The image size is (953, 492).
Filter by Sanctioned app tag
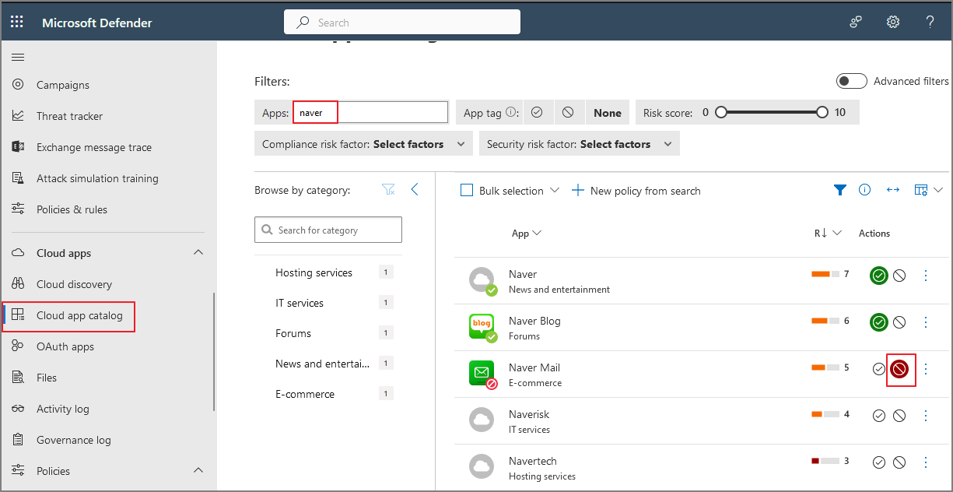tap(537, 112)
